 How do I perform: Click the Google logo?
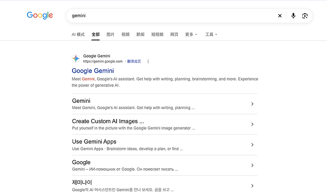pyautogui.click(x=40, y=16)
